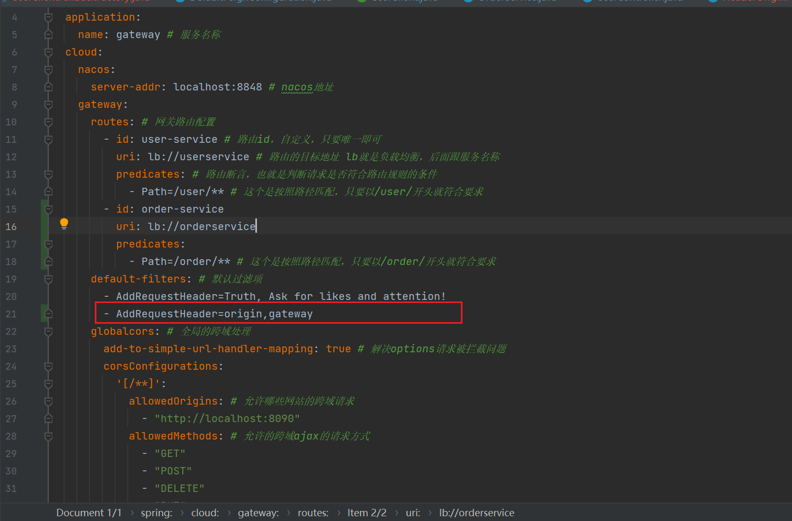Click id: user-service text
This screenshot has width=792, height=521.
[x=167, y=140]
